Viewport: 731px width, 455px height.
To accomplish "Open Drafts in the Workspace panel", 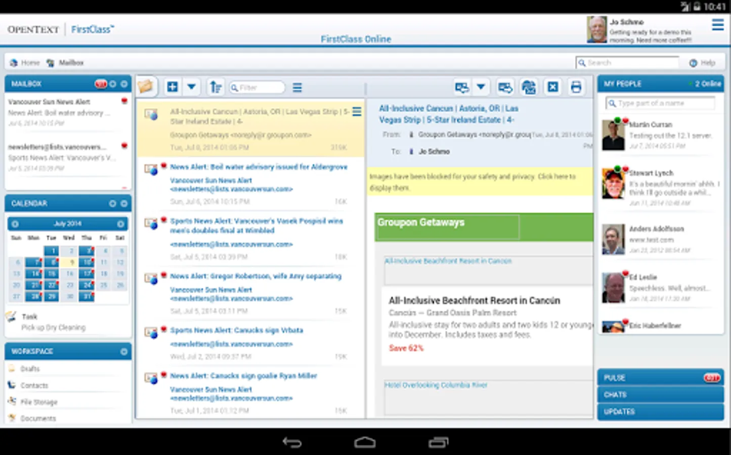I will [x=30, y=369].
